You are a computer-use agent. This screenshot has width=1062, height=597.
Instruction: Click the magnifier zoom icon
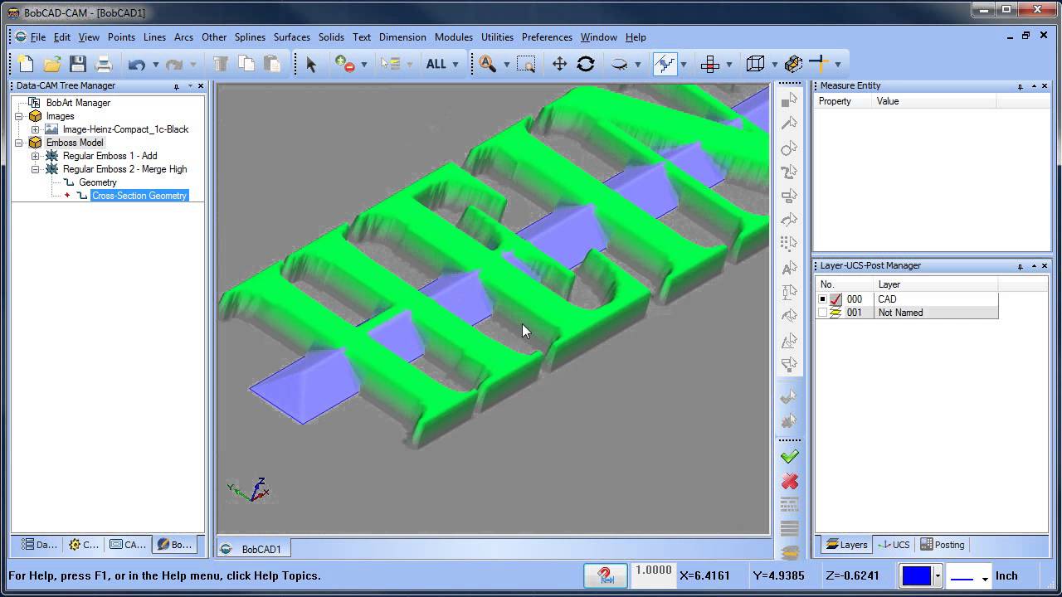[487, 64]
